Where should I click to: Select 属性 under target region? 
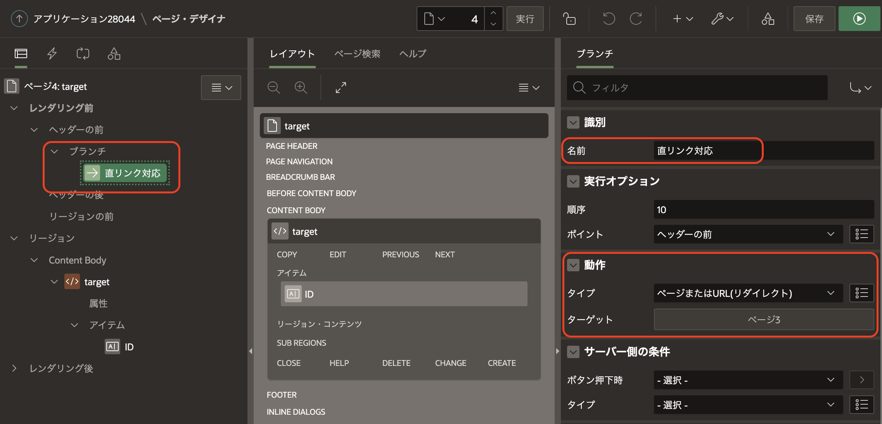(99, 303)
